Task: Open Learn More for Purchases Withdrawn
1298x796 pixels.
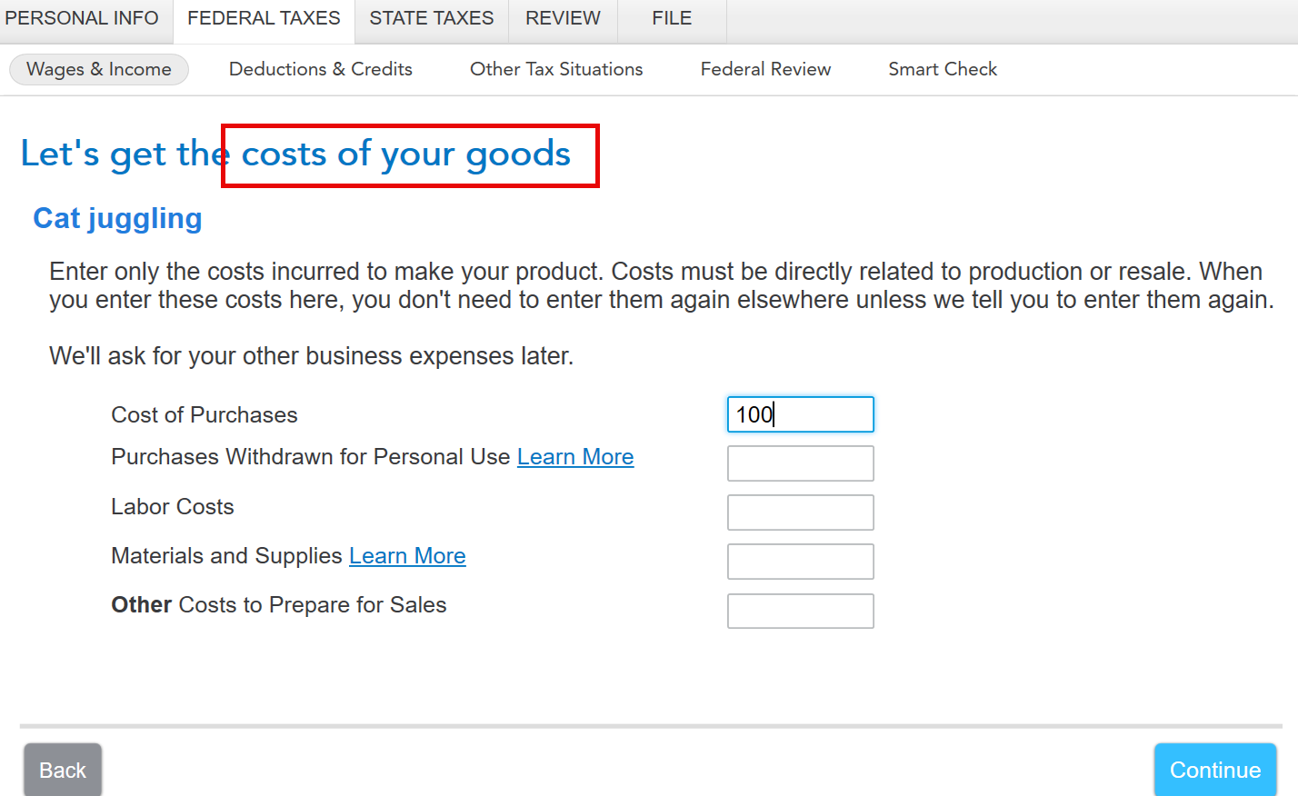Action: point(575,457)
